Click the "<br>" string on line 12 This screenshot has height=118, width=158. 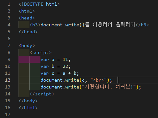coord(98,80)
